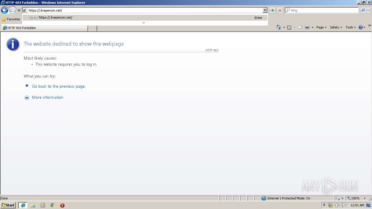Image resolution: width=372 pixels, height=209 pixels.
Task: Select the HTTP 403 Forbidden tab
Action: (44, 28)
